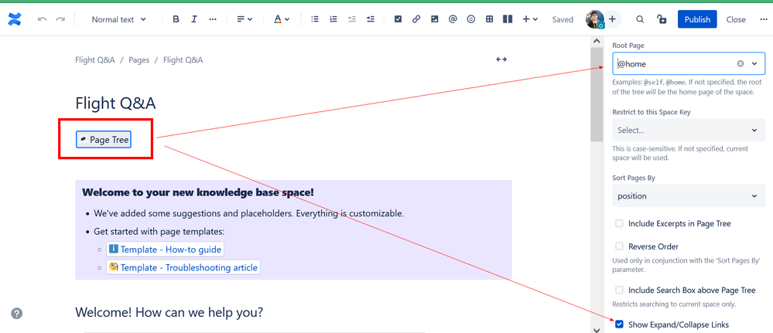Select the Page Tree macro
The width and height of the screenshot is (773, 333).
coord(104,139)
